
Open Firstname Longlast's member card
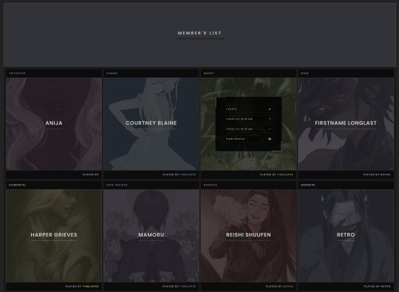(346, 124)
